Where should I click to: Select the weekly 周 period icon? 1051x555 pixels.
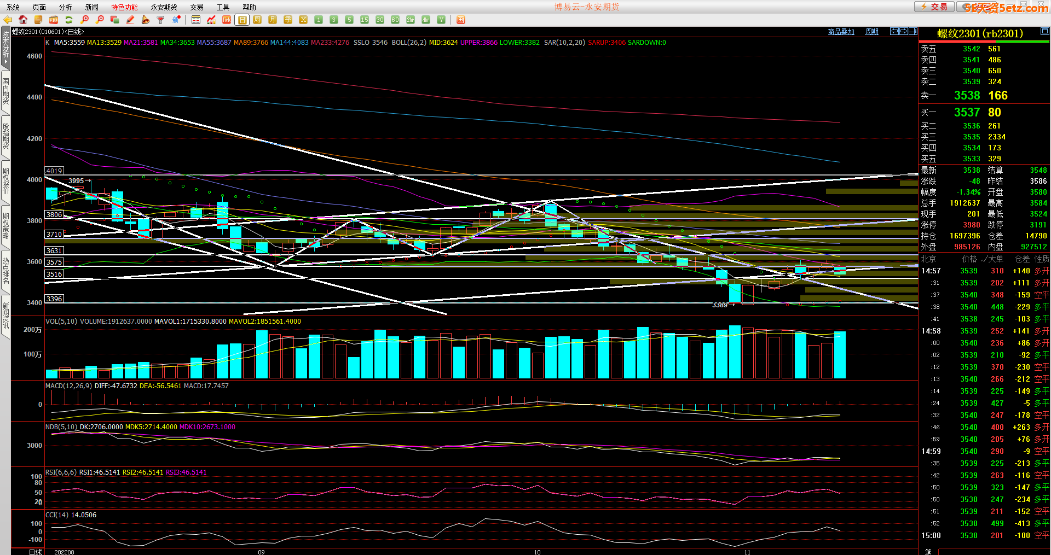(257, 20)
